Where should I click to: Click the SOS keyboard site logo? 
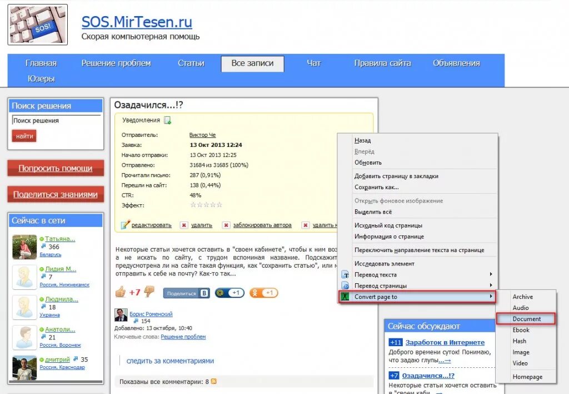(x=37, y=24)
